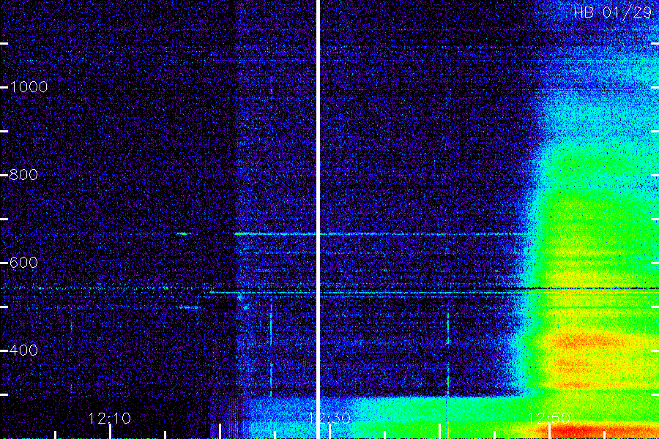
Task: Click the 800 frequency axis label
Action: [23, 175]
